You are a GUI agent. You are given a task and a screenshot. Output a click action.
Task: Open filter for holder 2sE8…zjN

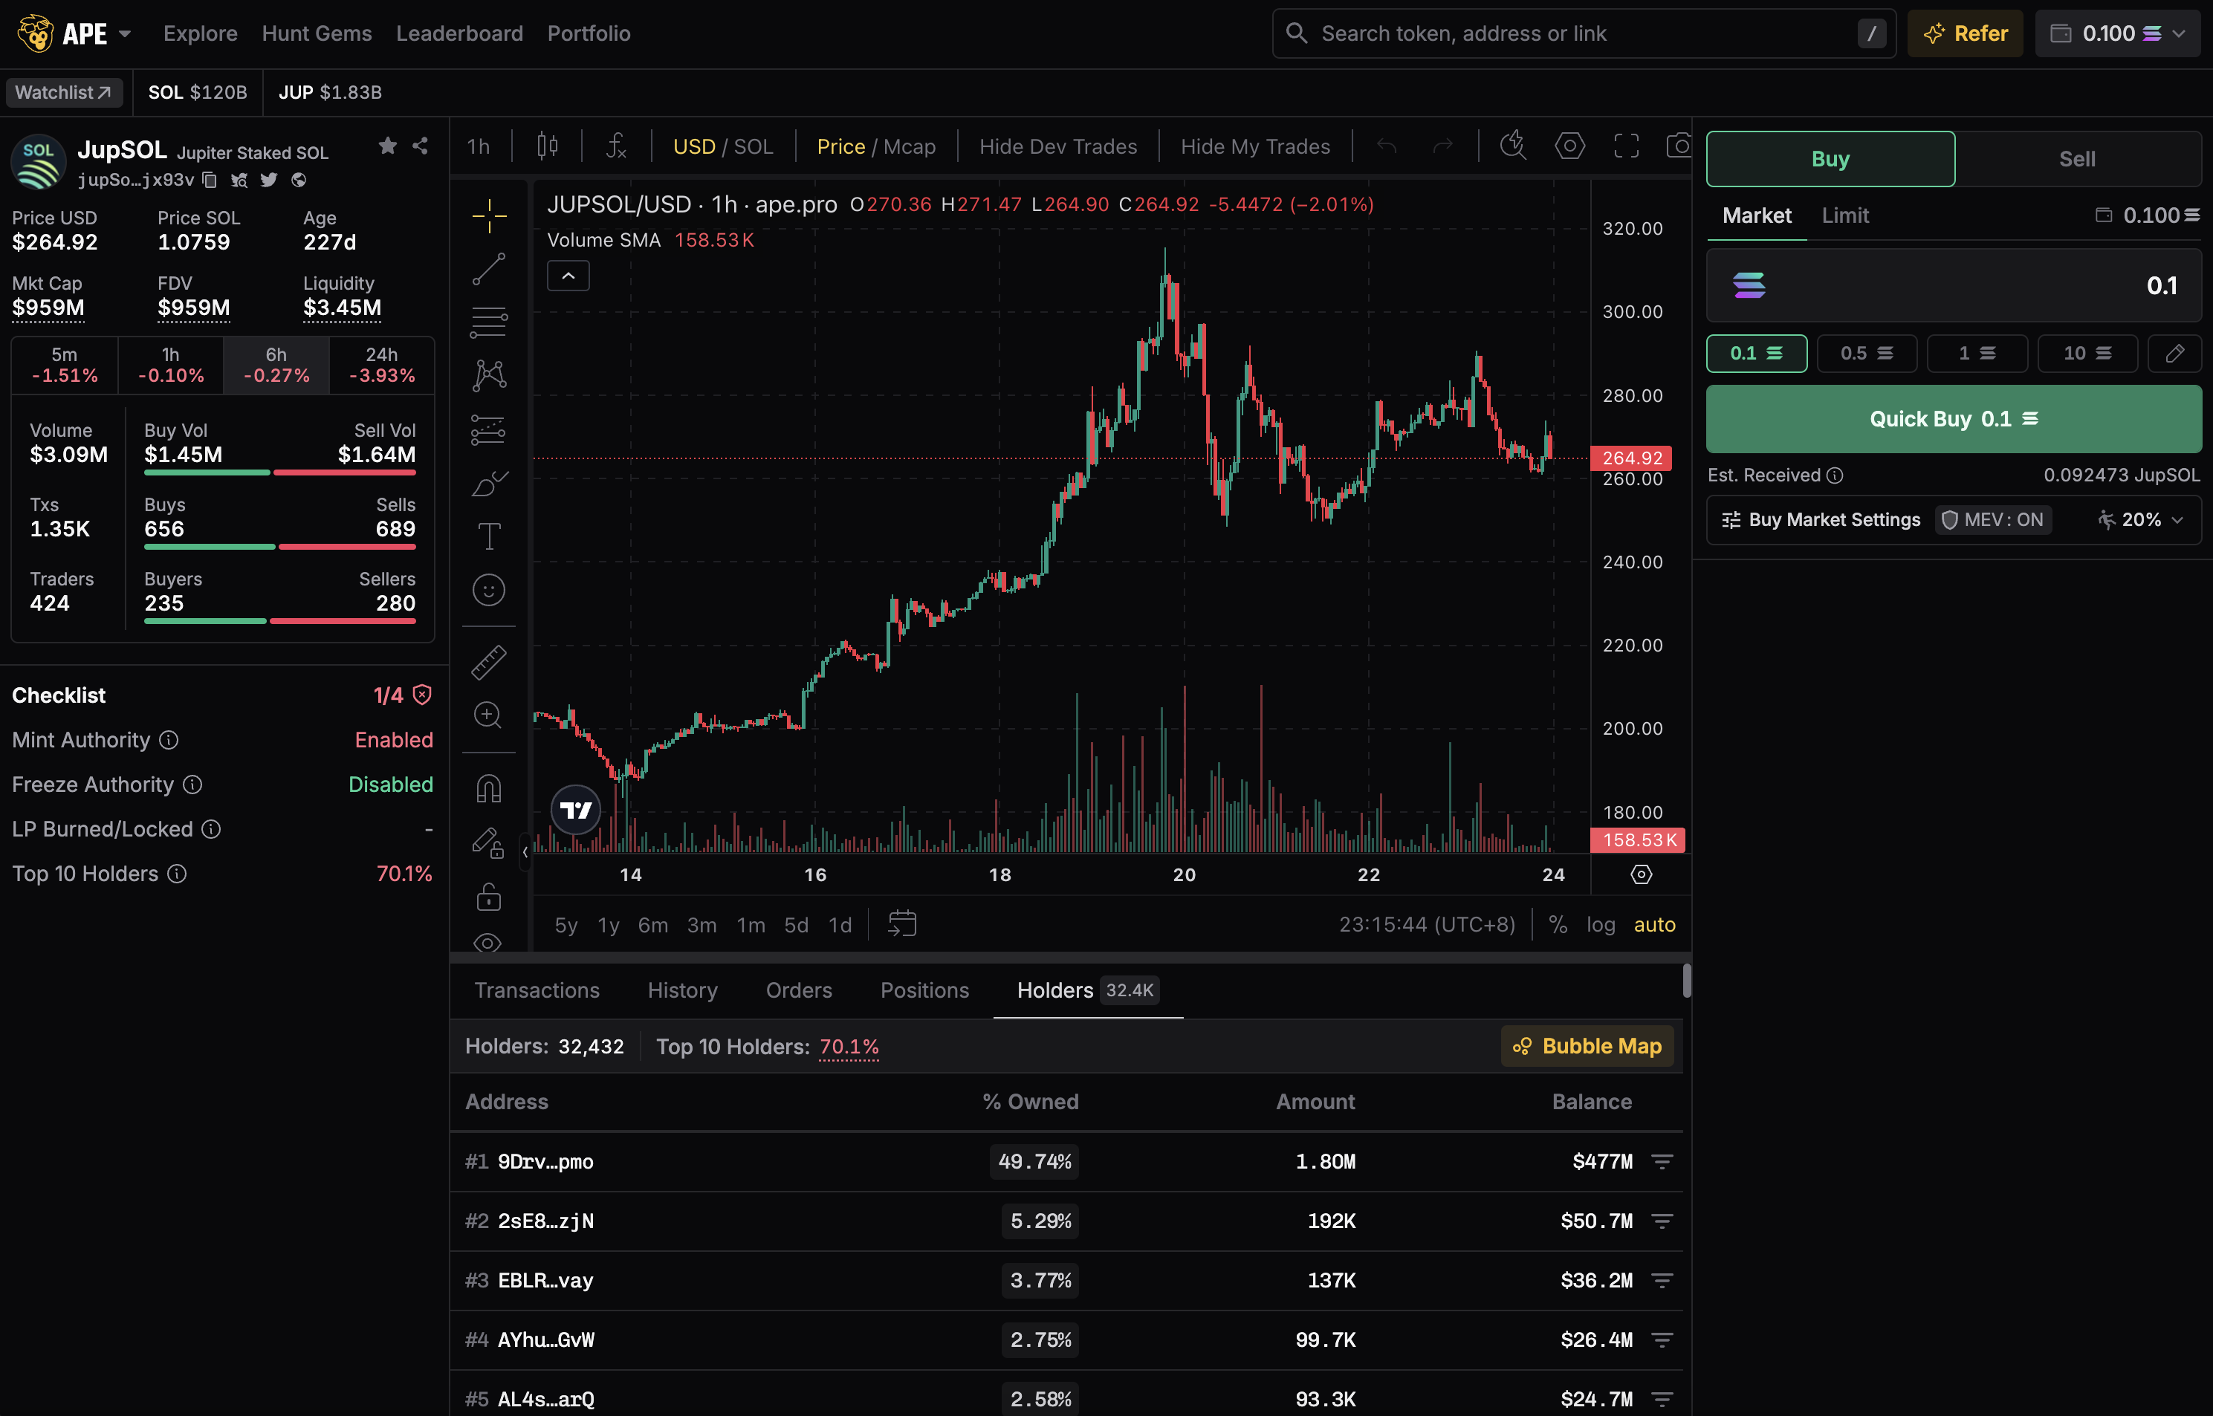tap(1661, 1221)
